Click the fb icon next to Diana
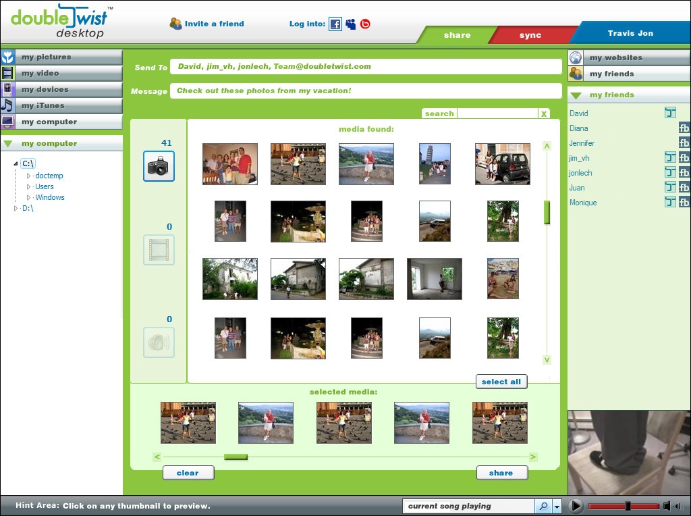Image resolution: width=691 pixels, height=516 pixels. pos(684,128)
